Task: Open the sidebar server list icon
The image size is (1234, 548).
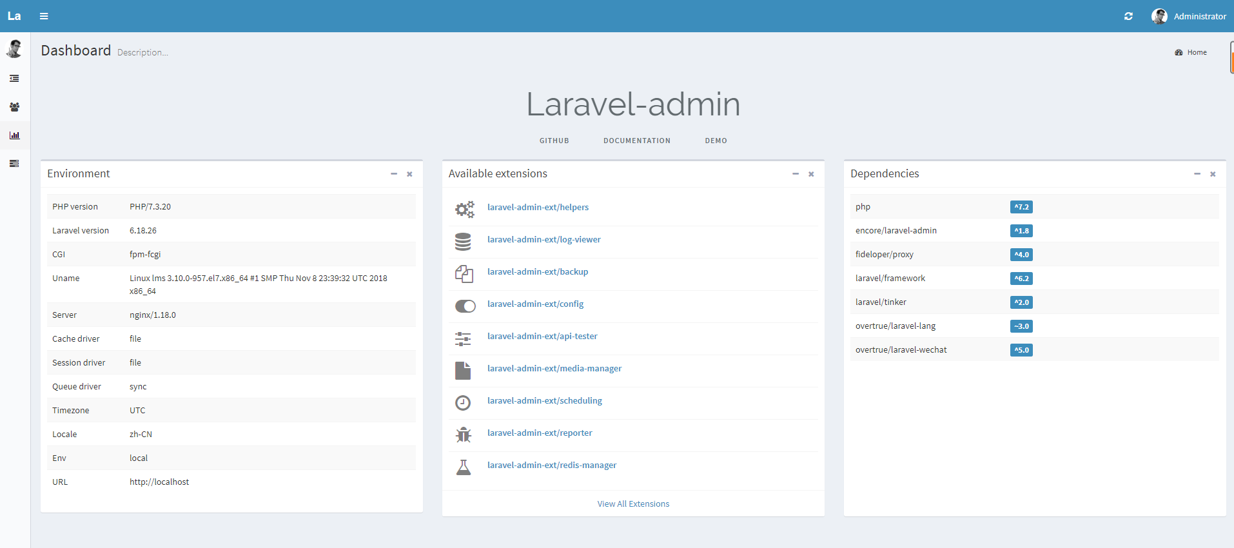Action: [14, 164]
